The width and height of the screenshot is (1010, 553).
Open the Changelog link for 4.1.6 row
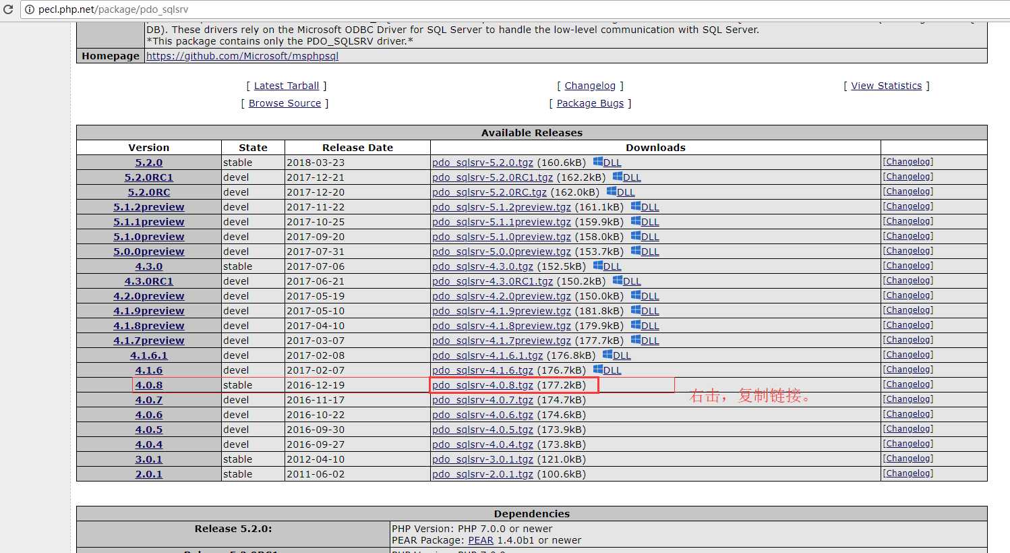908,370
